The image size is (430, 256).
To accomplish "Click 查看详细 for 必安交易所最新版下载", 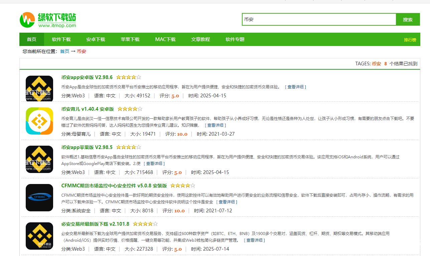I will tap(254, 240).
